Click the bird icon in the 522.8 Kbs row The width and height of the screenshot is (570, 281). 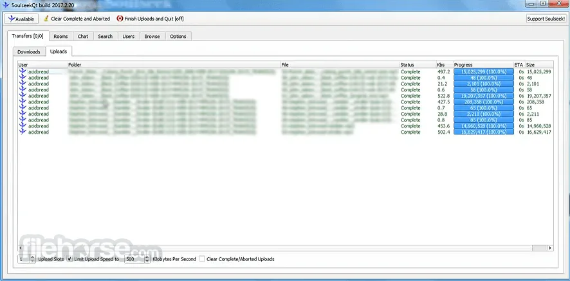(x=23, y=96)
